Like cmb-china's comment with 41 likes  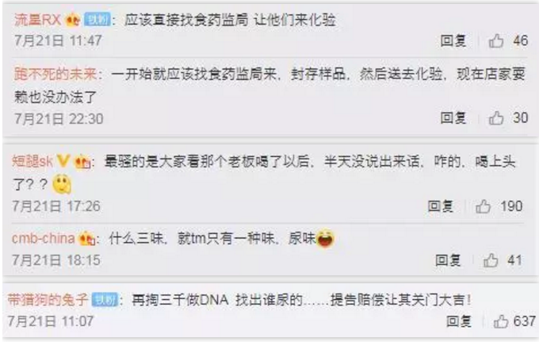[491, 260]
